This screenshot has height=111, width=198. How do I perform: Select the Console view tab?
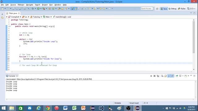pos(12,76)
